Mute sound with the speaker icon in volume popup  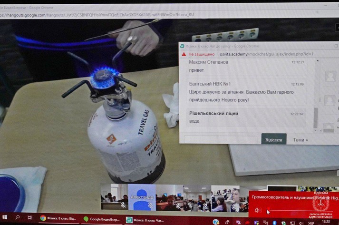[x=257, y=210]
